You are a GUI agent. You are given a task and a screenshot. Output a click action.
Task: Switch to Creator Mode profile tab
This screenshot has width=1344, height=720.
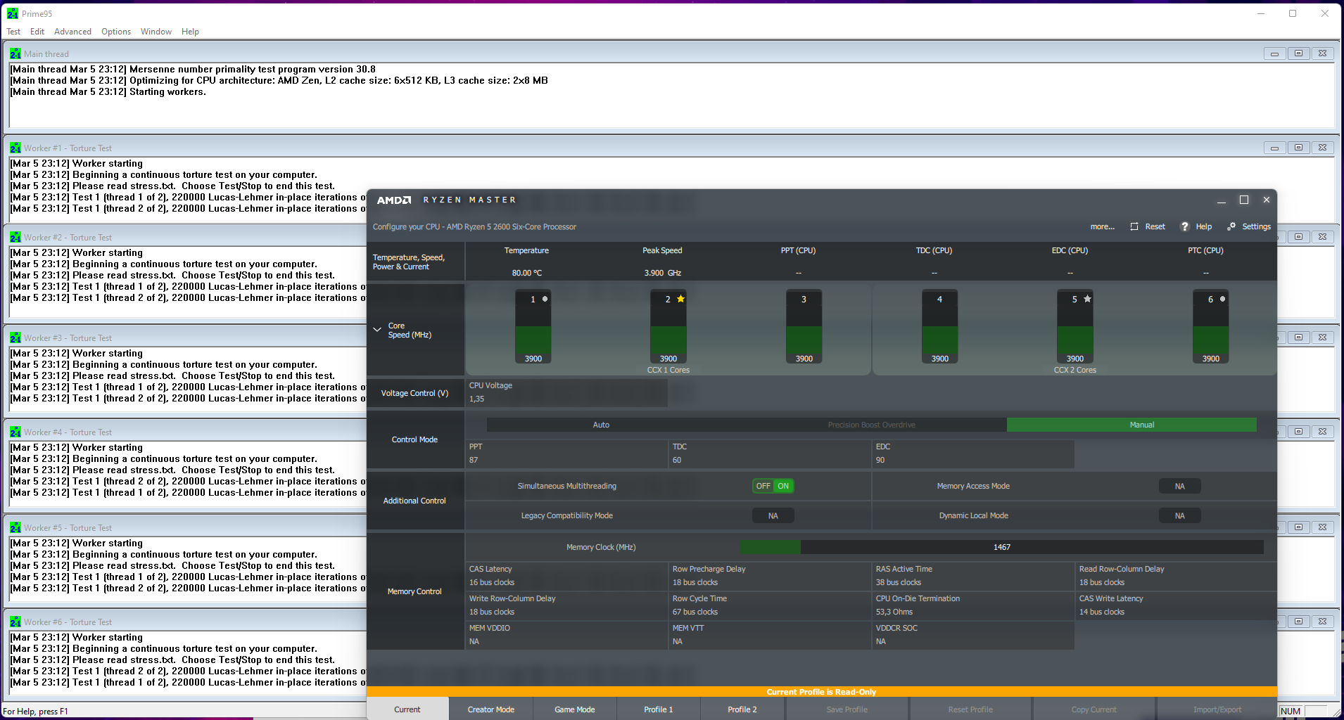[490, 709]
